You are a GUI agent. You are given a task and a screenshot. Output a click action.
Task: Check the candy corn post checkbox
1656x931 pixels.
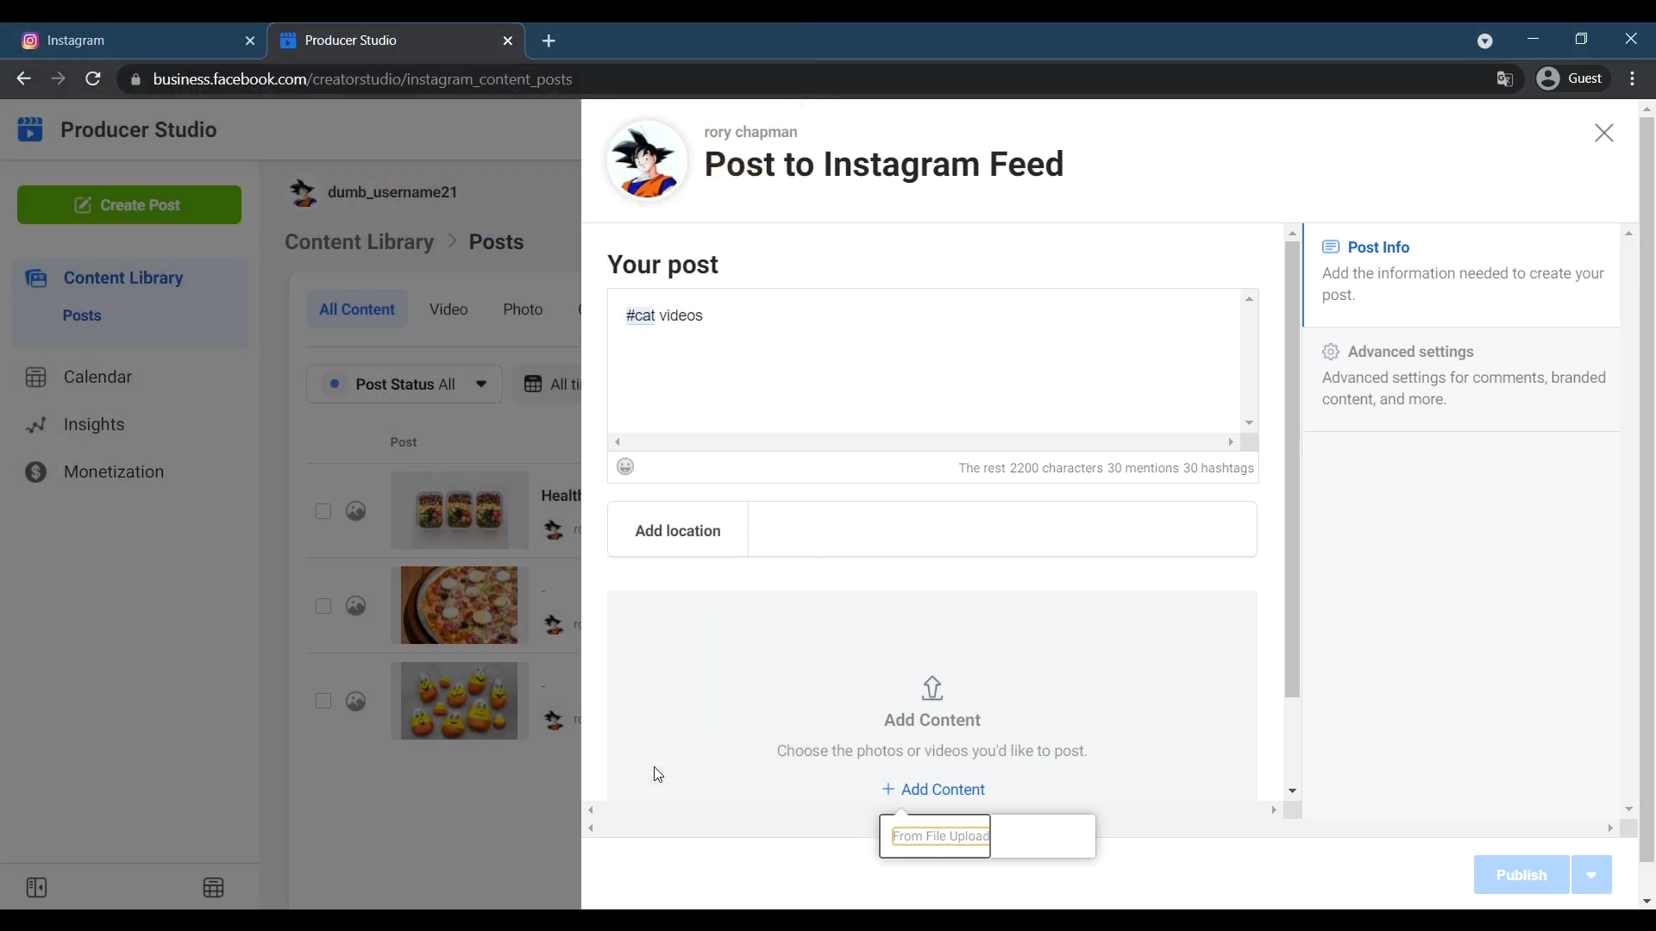tap(323, 702)
